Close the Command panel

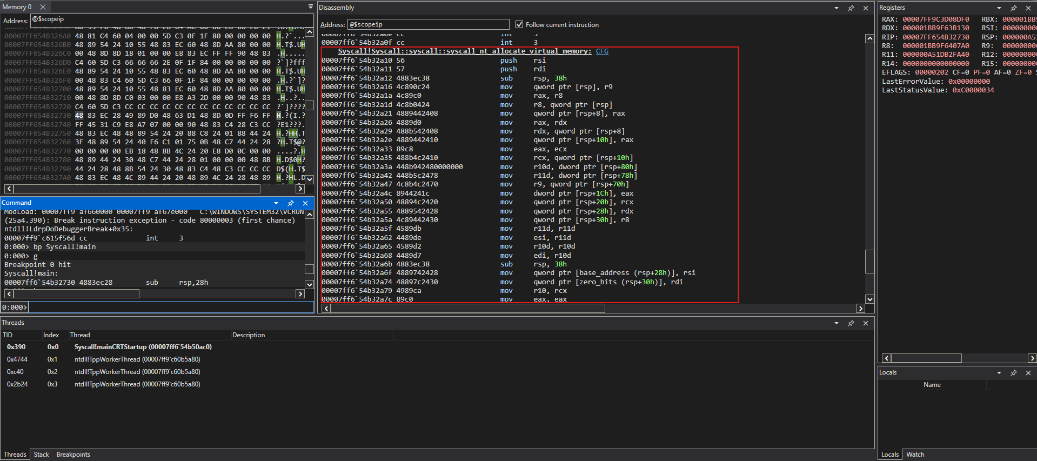tap(305, 203)
